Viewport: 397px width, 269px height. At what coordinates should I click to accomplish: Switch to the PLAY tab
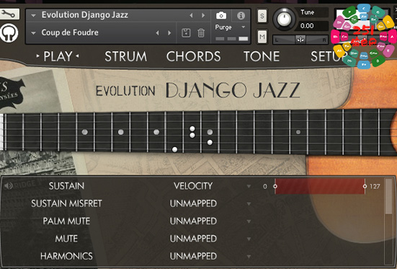click(x=58, y=56)
